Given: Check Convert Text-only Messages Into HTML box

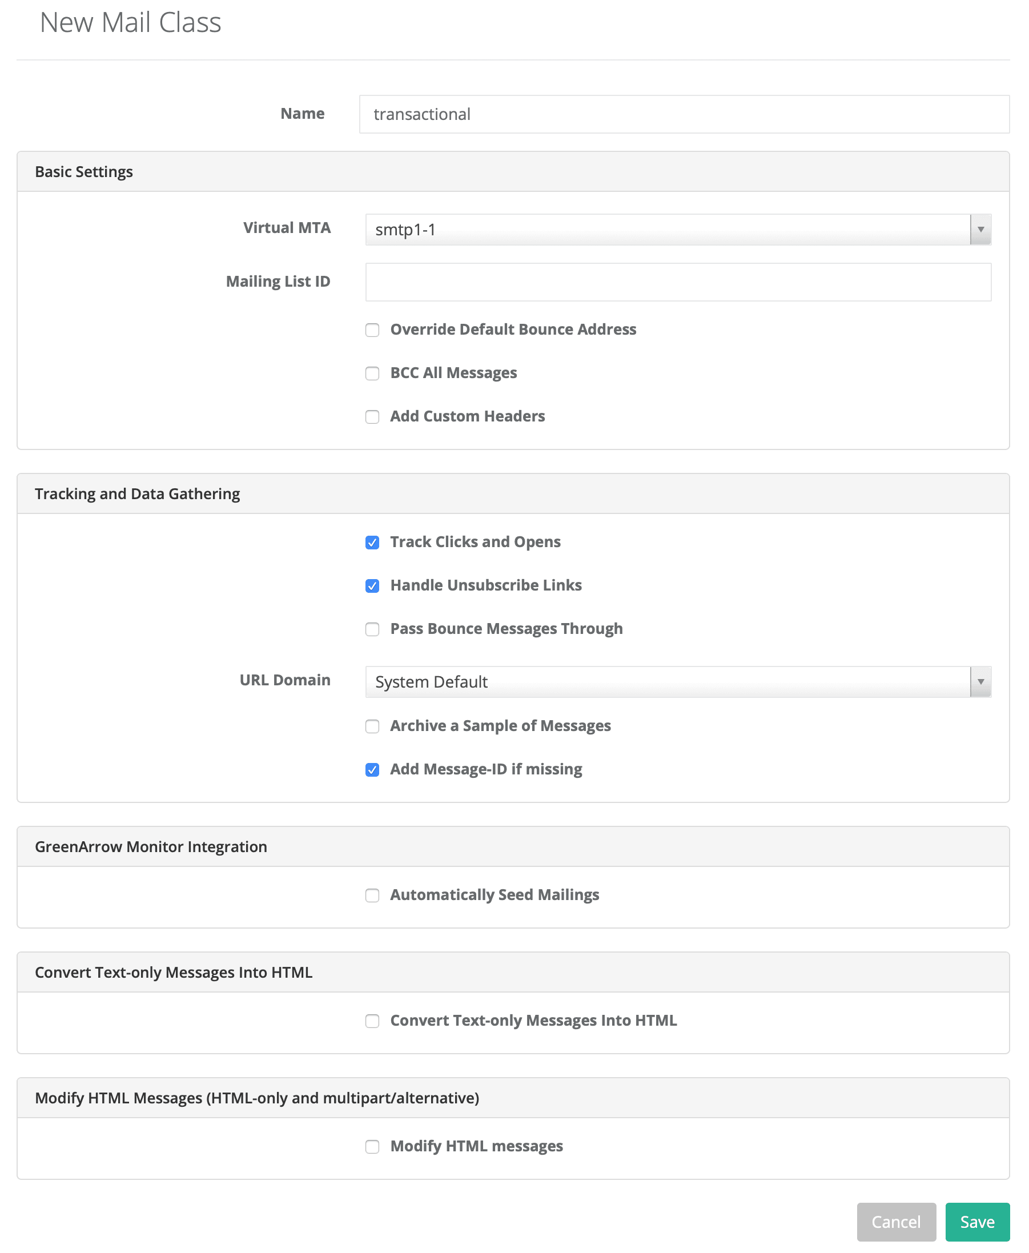Looking at the screenshot, I should pyautogui.click(x=372, y=1021).
